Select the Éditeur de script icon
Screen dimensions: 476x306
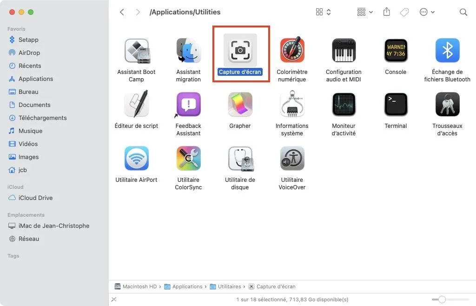point(137,104)
